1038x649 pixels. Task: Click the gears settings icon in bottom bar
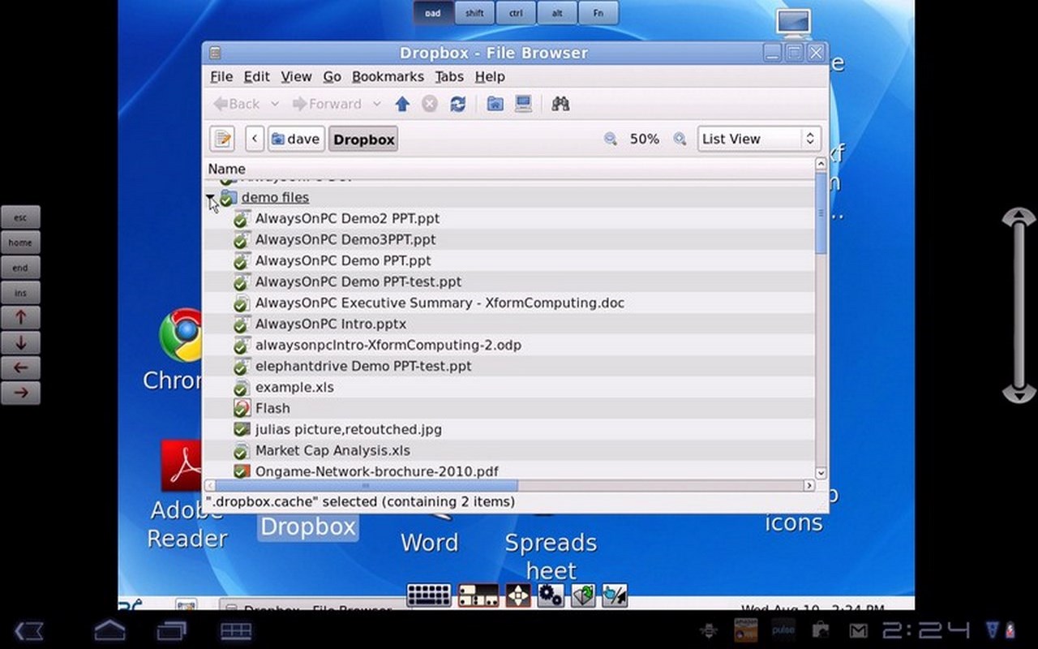pos(551,595)
